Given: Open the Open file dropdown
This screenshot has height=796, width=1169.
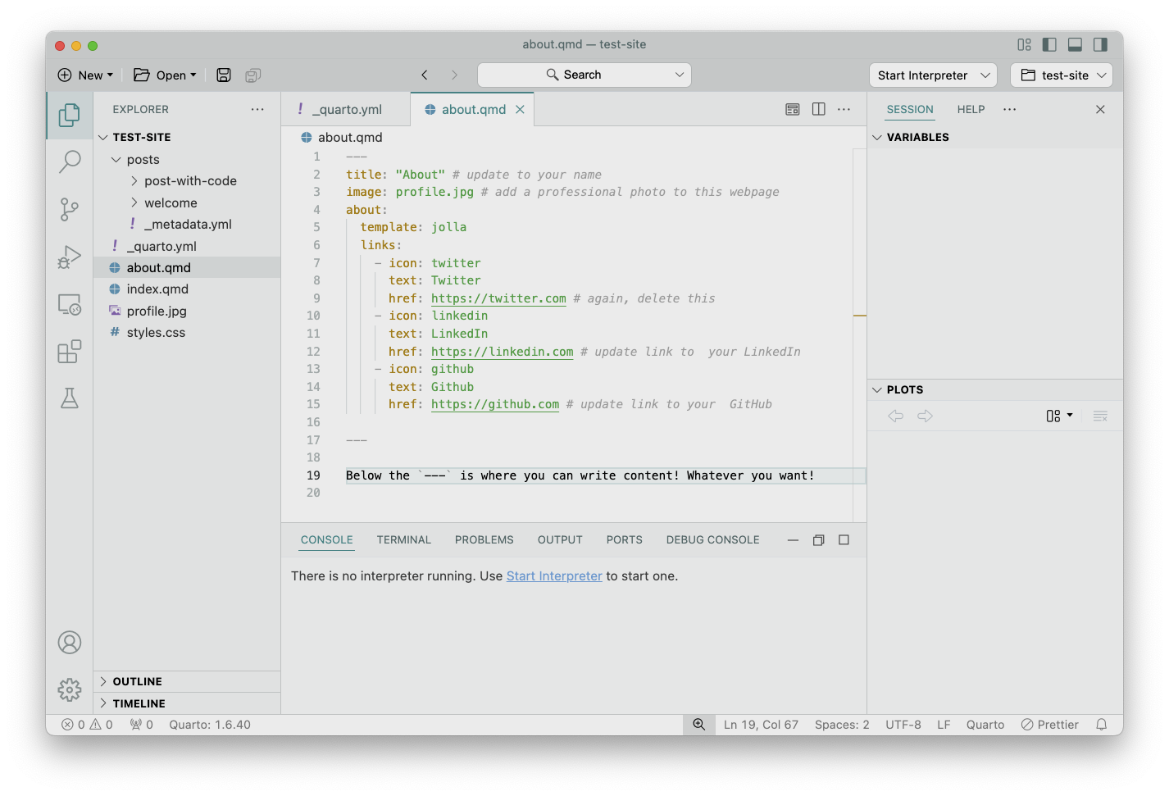Looking at the screenshot, I should click(x=166, y=75).
